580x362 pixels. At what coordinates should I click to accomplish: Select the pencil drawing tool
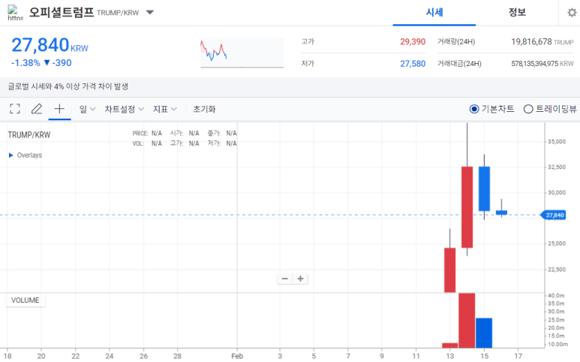pos(37,109)
